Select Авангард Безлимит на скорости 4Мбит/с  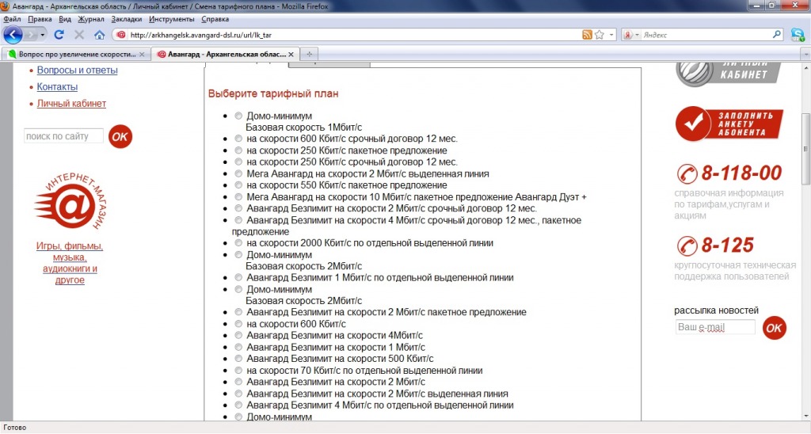pos(238,335)
